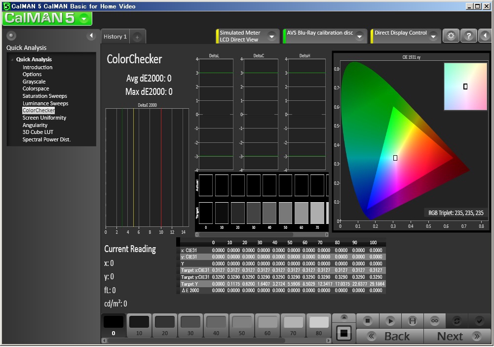Select the 60 percent gray swatch
The image size is (494, 347).
coord(267,326)
